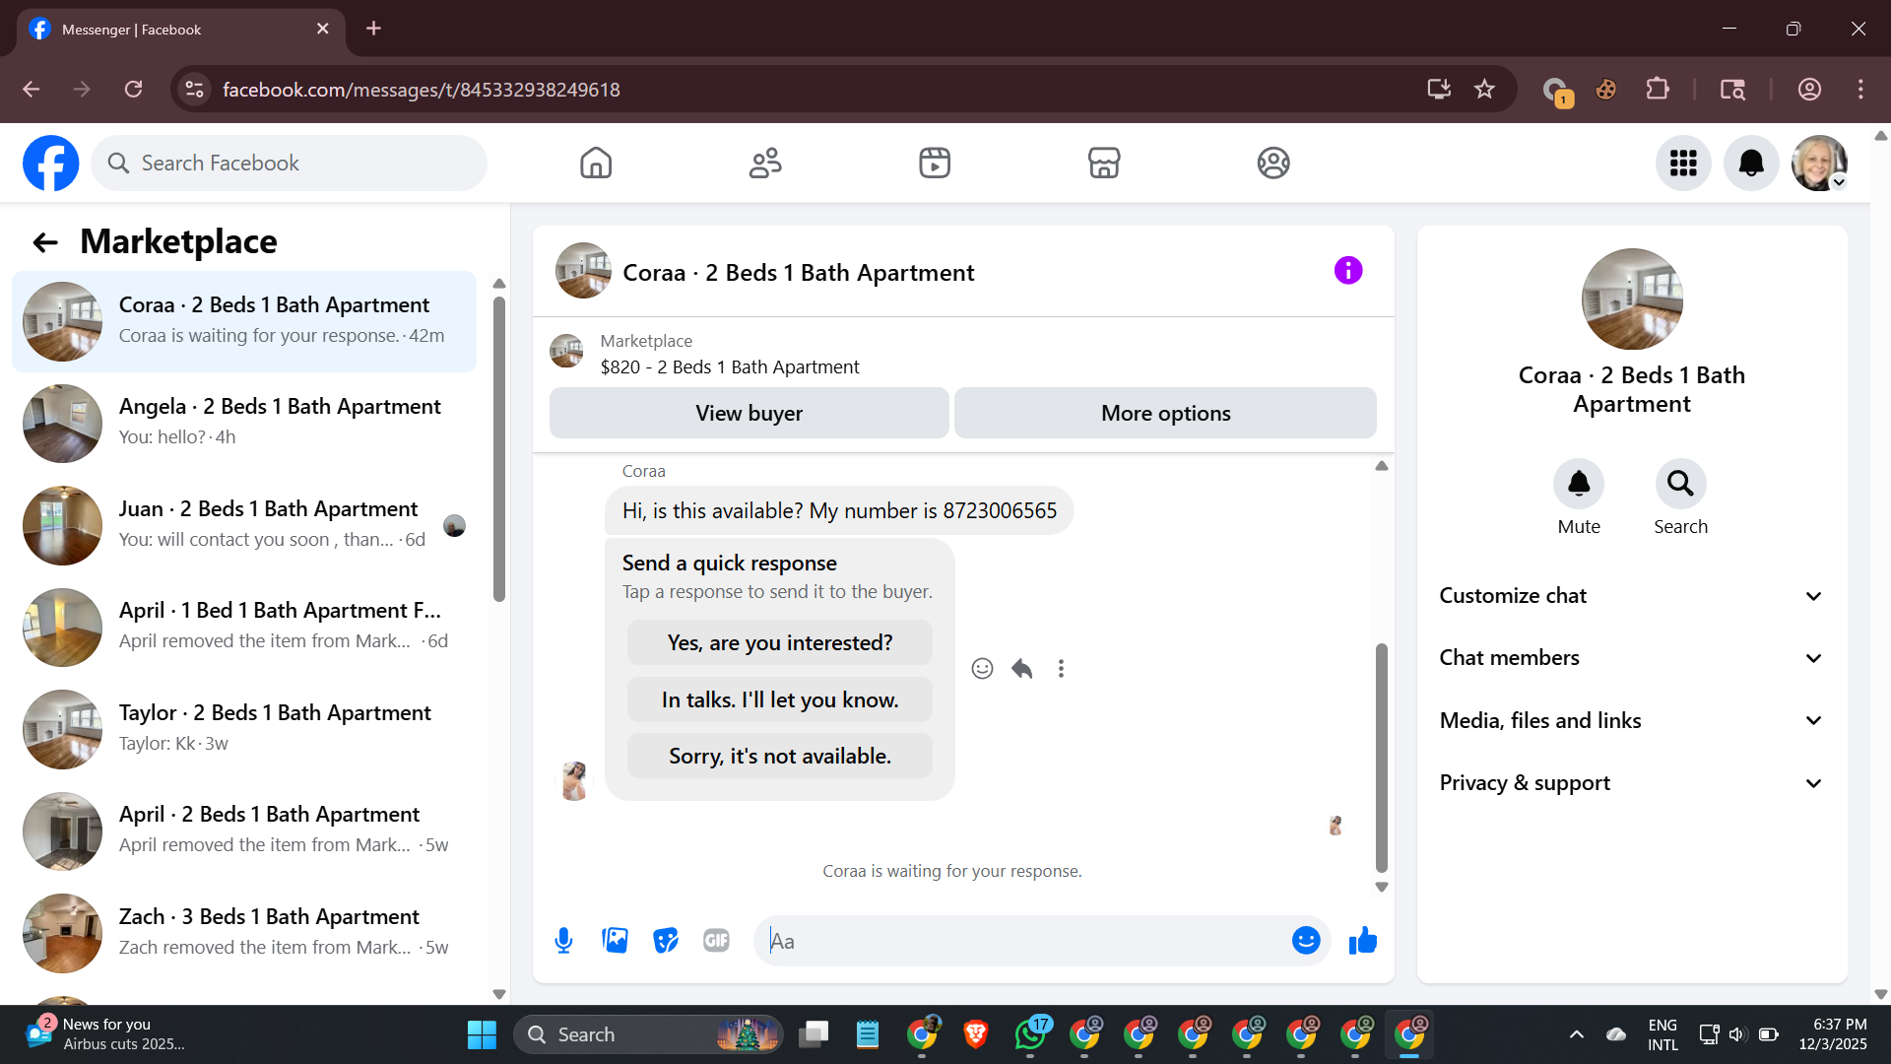Open More options for the listing
Image resolution: width=1891 pixels, height=1064 pixels.
(1165, 413)
